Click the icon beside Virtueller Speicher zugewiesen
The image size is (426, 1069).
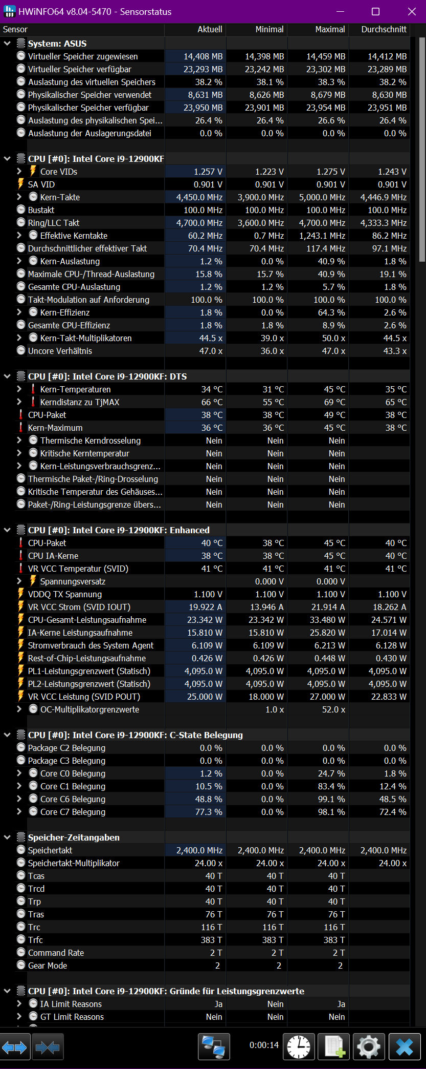[21, 56]
